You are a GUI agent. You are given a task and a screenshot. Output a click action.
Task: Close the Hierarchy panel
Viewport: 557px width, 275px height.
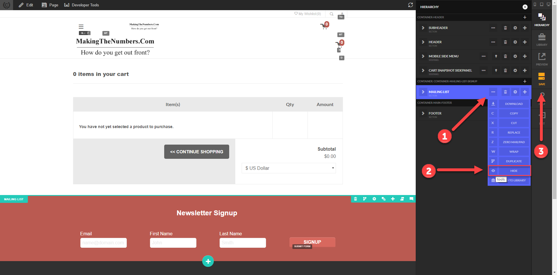[525, 7]
